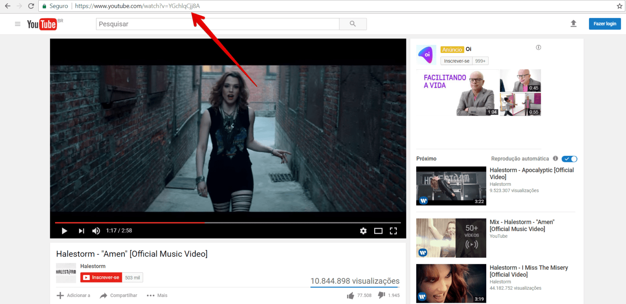Screen dimensions: 626x304
Task: Click the Próximo heading
Action: (x=426, y=159)
